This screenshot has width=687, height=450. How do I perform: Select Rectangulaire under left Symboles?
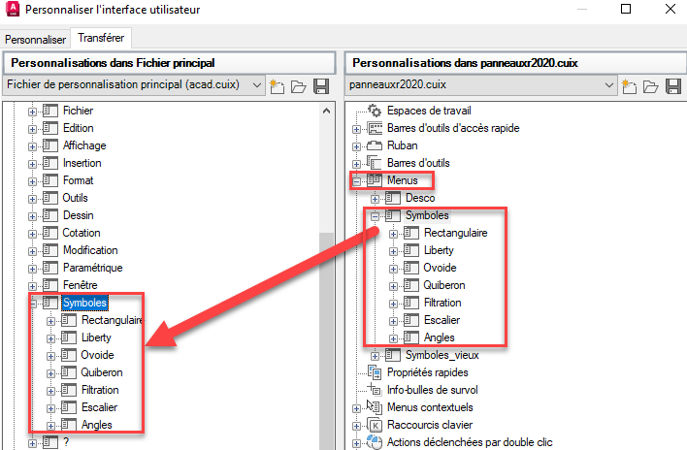click(x=113, y=320)
